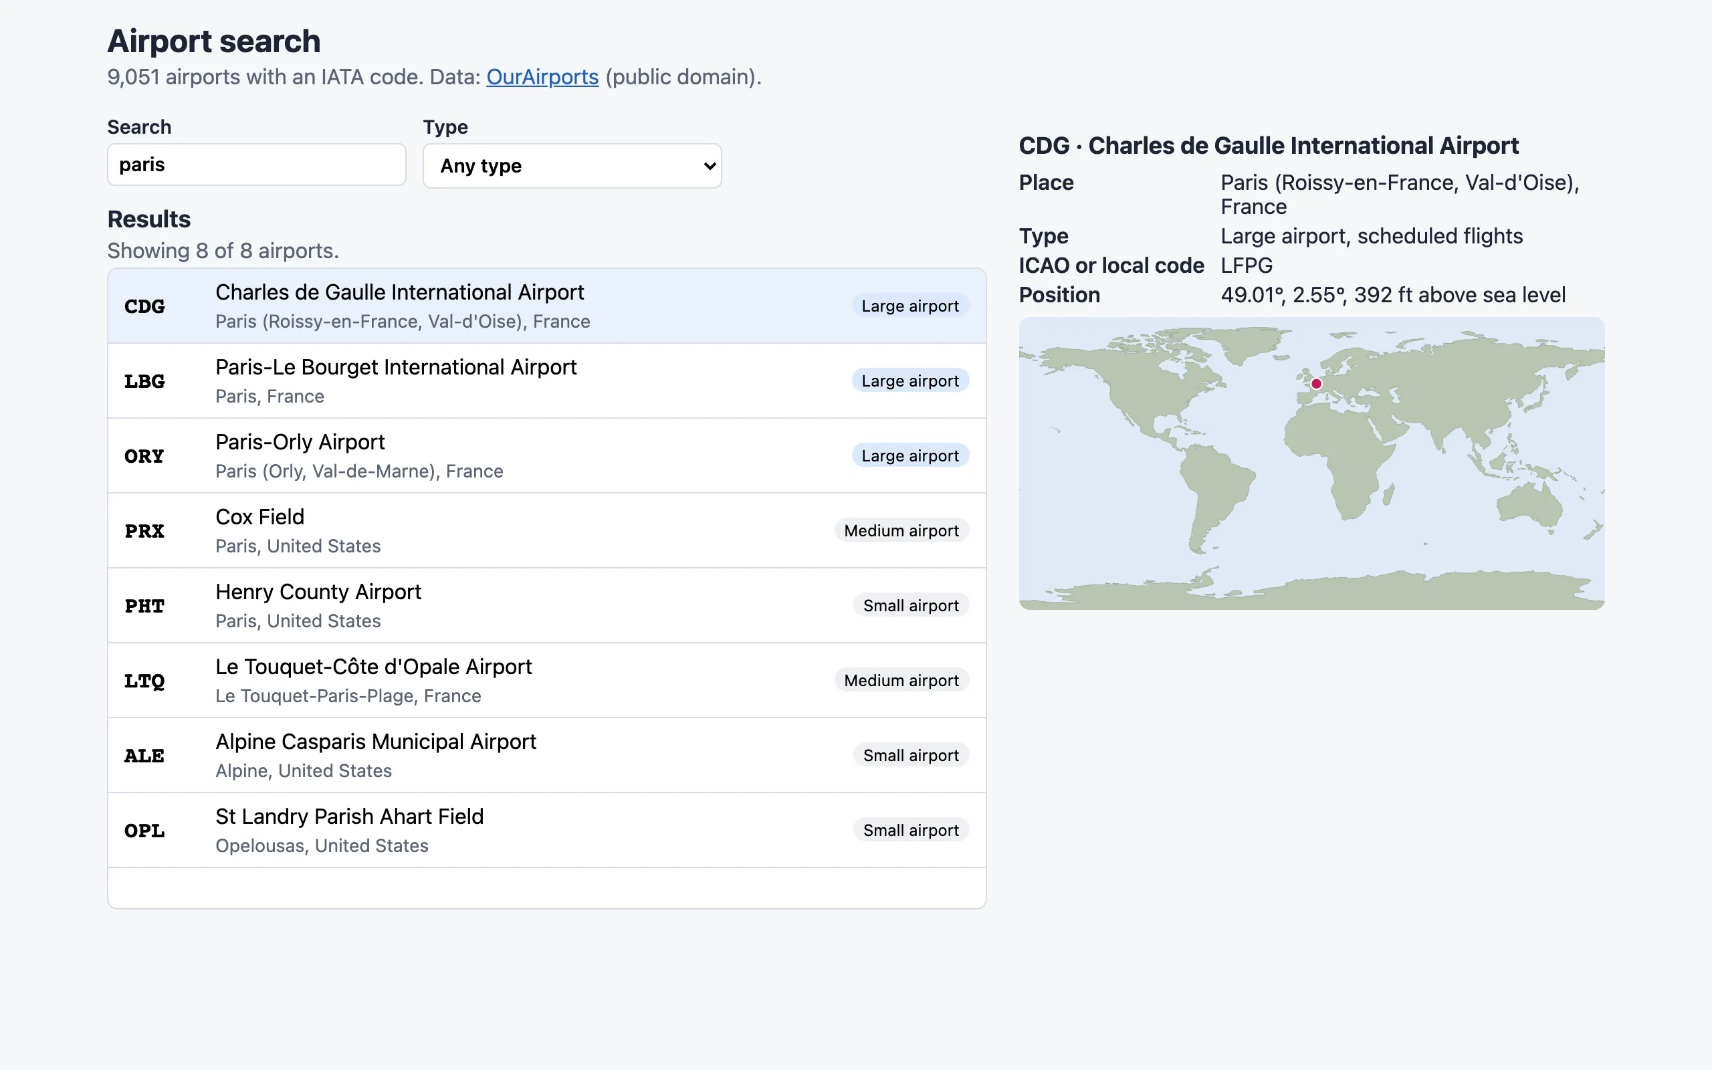Click the 'Small airport' badge on the ALE row

[910, 756]
